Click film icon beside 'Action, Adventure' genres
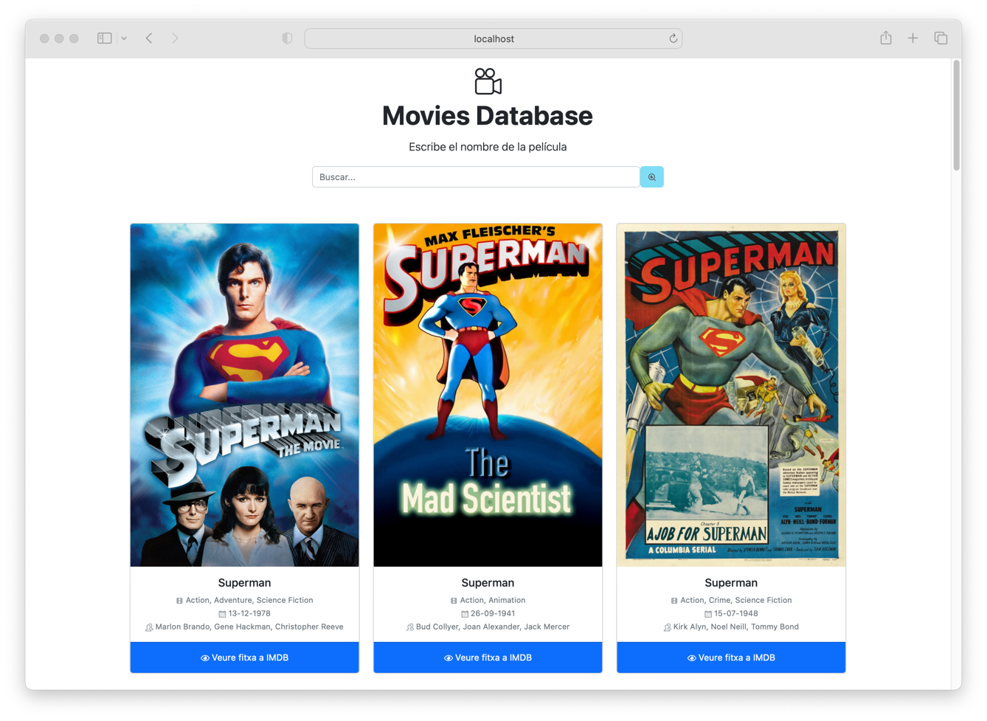This screenshot has height=721, width=987. tap(179, 601)
